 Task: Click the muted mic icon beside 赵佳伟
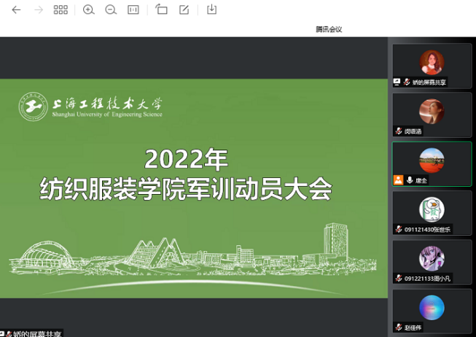[x=399, y=328]
